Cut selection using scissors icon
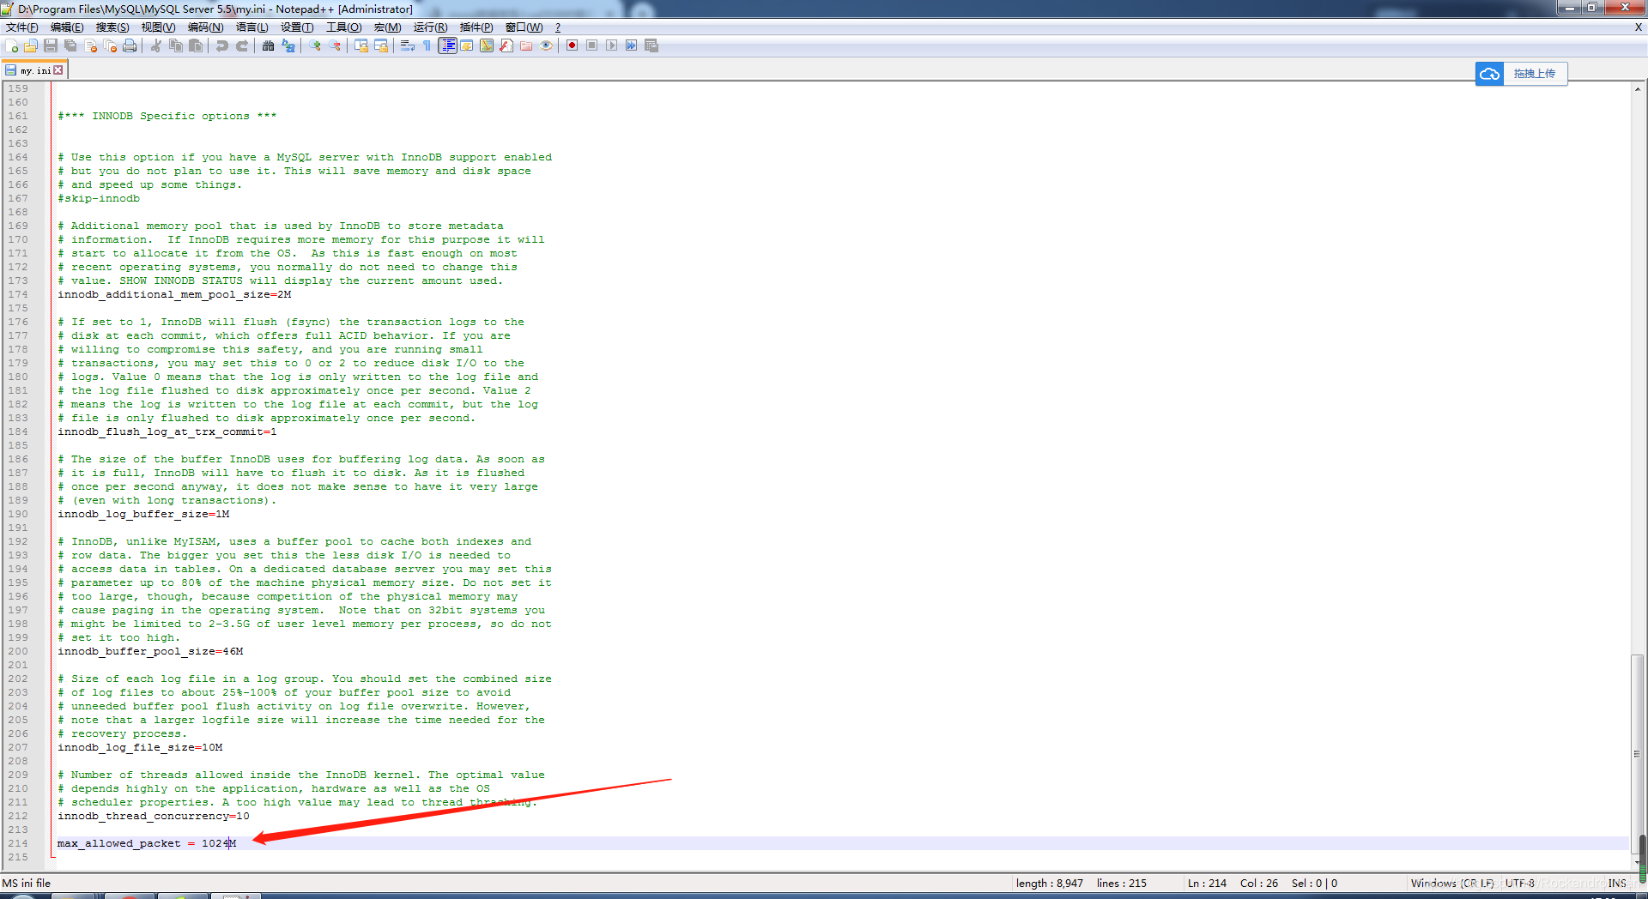This screenshot has height=899, width=1648. tap(156, 45)
